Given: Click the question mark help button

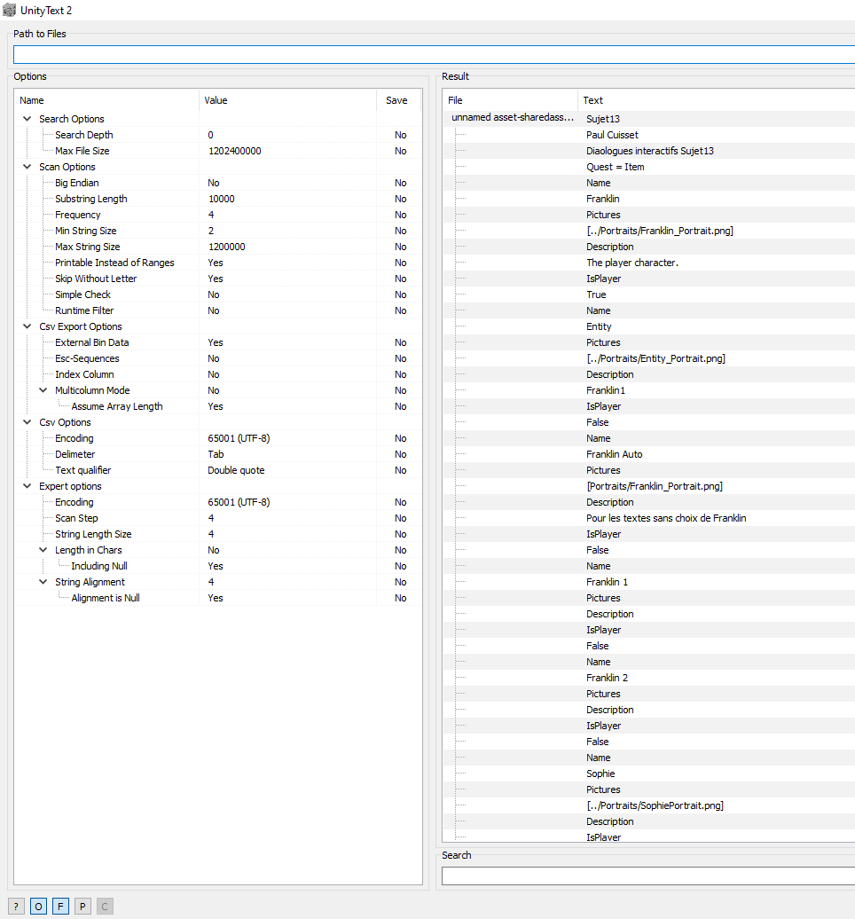Looking at the screenshot, I should tap(17, 906).
